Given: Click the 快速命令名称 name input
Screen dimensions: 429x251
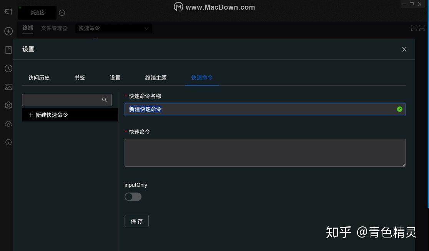Looking at the screenshot, I should (265, 109).
